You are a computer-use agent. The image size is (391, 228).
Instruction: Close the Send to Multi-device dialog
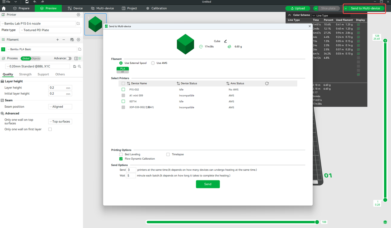click(310, 26)
